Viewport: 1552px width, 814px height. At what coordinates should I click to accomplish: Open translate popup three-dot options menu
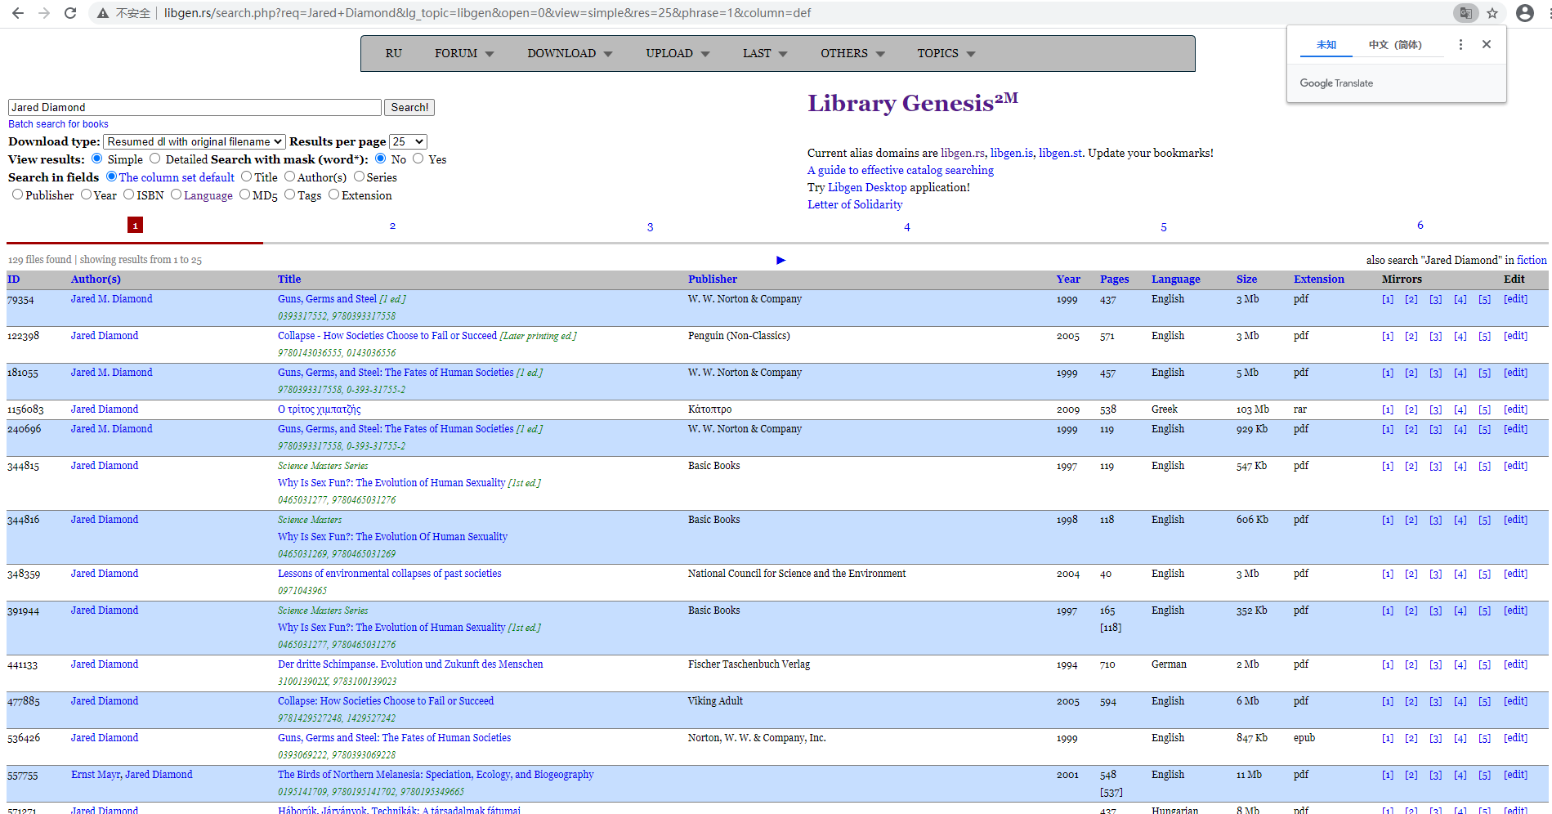coord(1460,45)
